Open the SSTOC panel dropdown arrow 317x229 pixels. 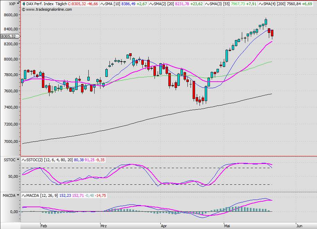[x=18, y=160]
